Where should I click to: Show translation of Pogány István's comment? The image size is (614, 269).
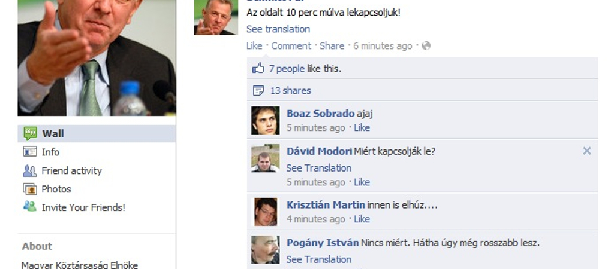coord(319,259)
